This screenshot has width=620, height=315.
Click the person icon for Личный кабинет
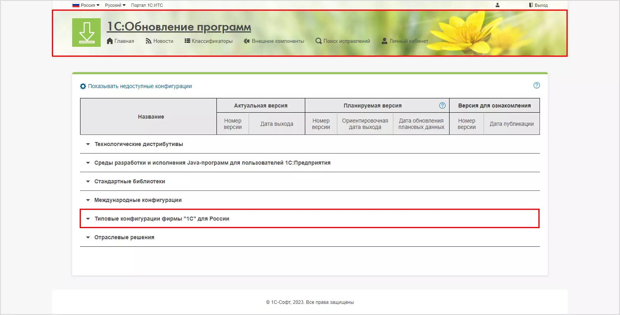(x=385, y=41)
